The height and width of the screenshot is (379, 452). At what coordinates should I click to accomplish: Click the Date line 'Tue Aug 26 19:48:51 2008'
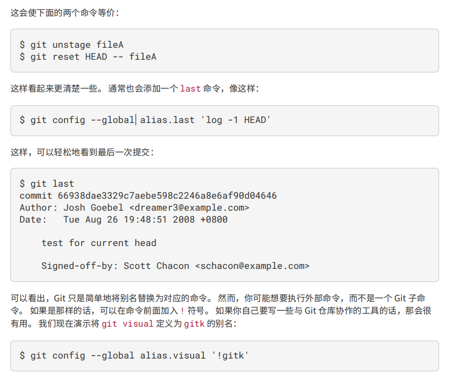click(129, 220)
